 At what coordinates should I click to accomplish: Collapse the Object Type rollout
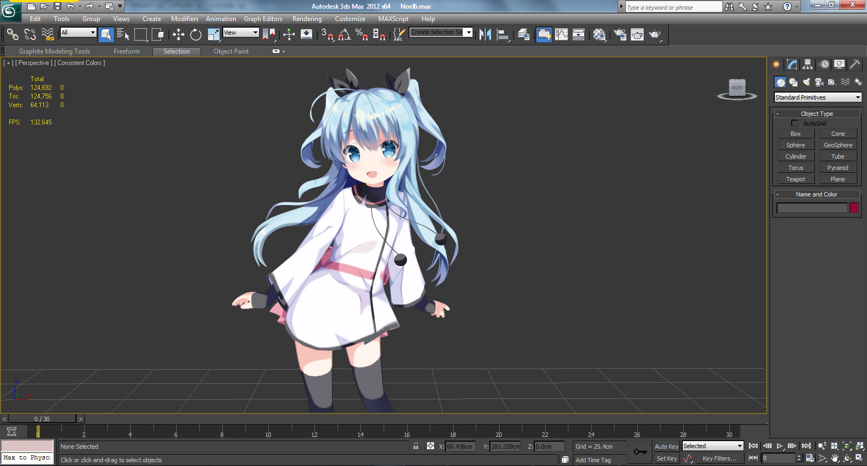(x=817, y=114)
